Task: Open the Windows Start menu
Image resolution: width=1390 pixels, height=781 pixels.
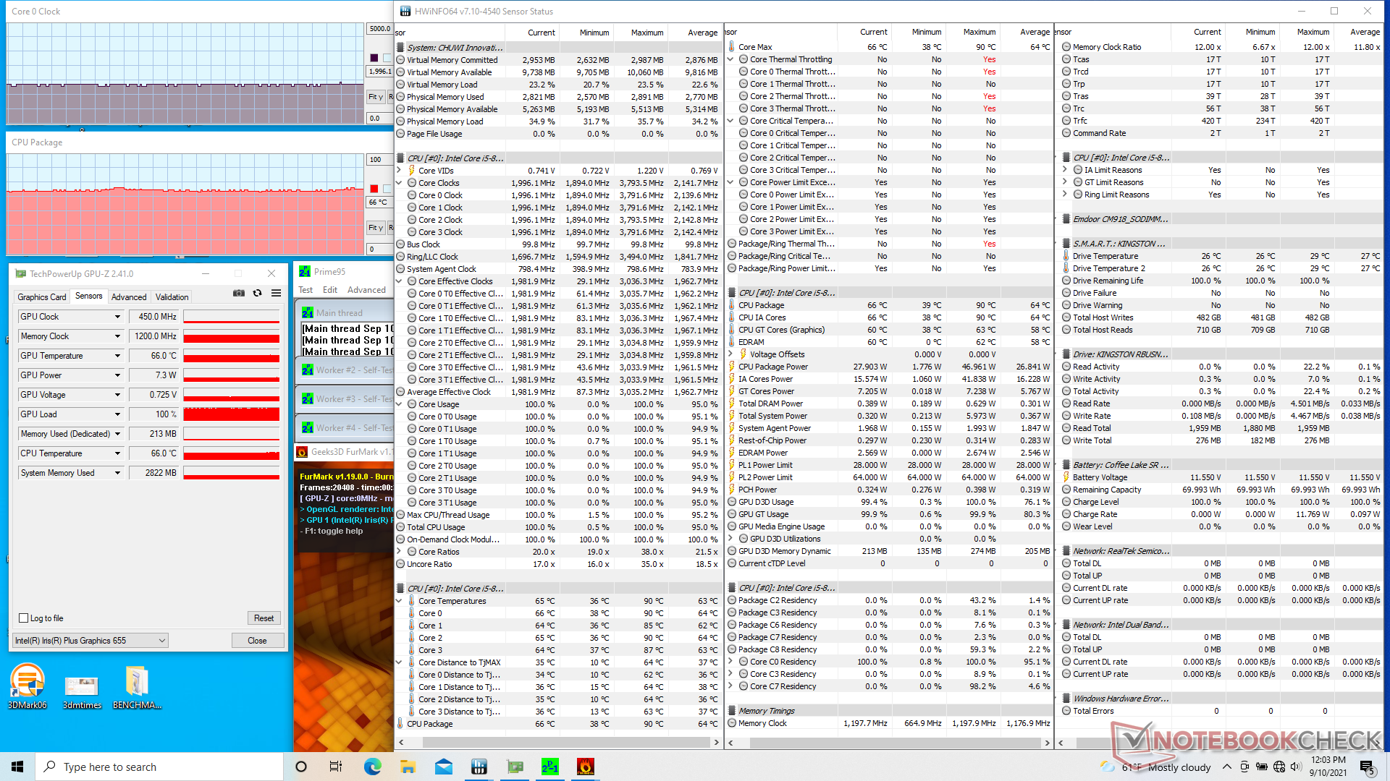Action: [x=17, y=767]
